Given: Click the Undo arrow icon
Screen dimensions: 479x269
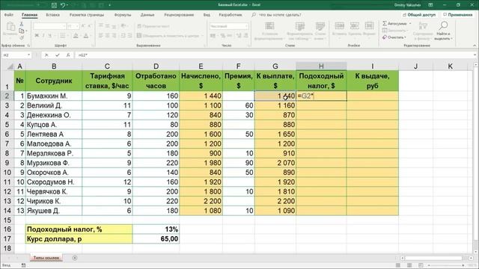Looking at the screenshot, I should [x=63, y=5].
